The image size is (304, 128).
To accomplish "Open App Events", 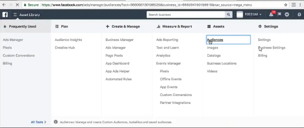I will [x=169, y=87].
